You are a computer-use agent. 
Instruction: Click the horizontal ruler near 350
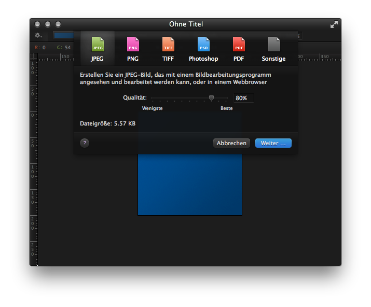click(324, 57)
